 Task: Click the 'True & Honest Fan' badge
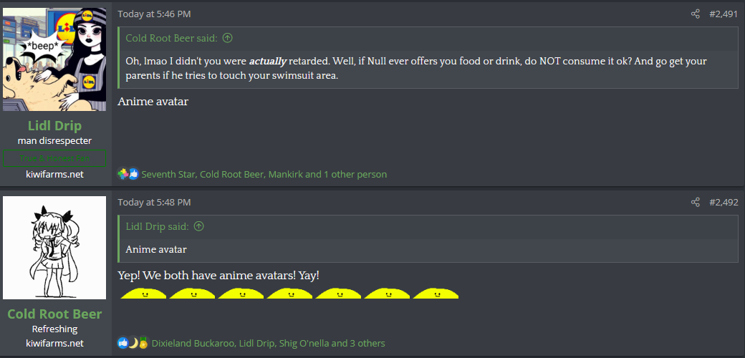[54, 158]
